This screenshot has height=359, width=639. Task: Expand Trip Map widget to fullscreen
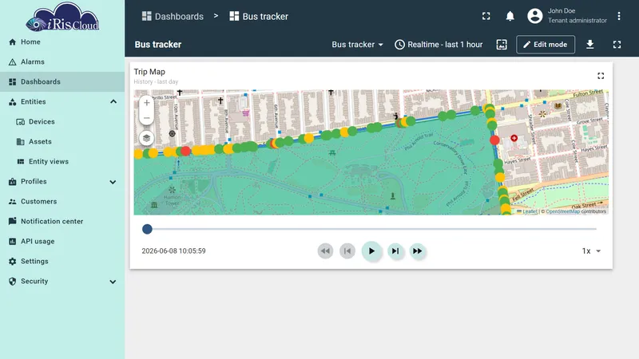(601, 76)
